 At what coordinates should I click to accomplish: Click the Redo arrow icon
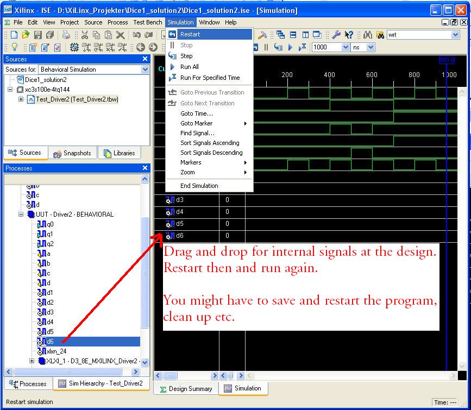tap(148, 35)
